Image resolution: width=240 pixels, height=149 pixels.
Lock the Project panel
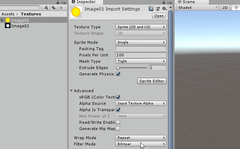click(x=58, y=2)
